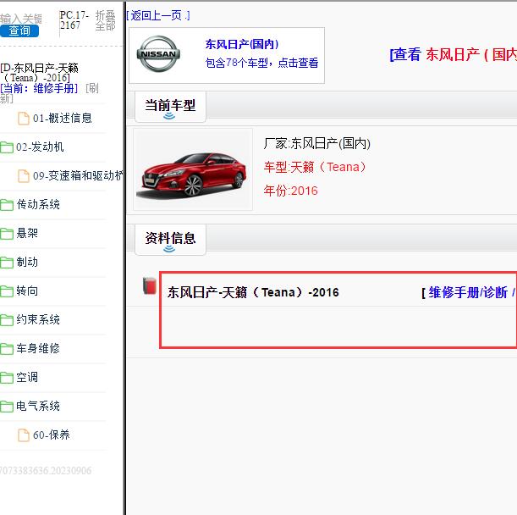This screenshot has height=515, width=517.
Task: Open 01-概述信息 document
Action: coord(63,119)
